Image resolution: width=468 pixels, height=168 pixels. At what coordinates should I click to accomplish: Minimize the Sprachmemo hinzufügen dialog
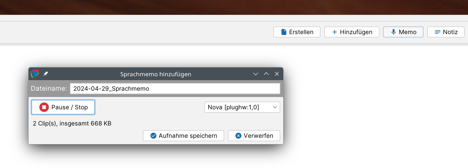click(256, 74)
